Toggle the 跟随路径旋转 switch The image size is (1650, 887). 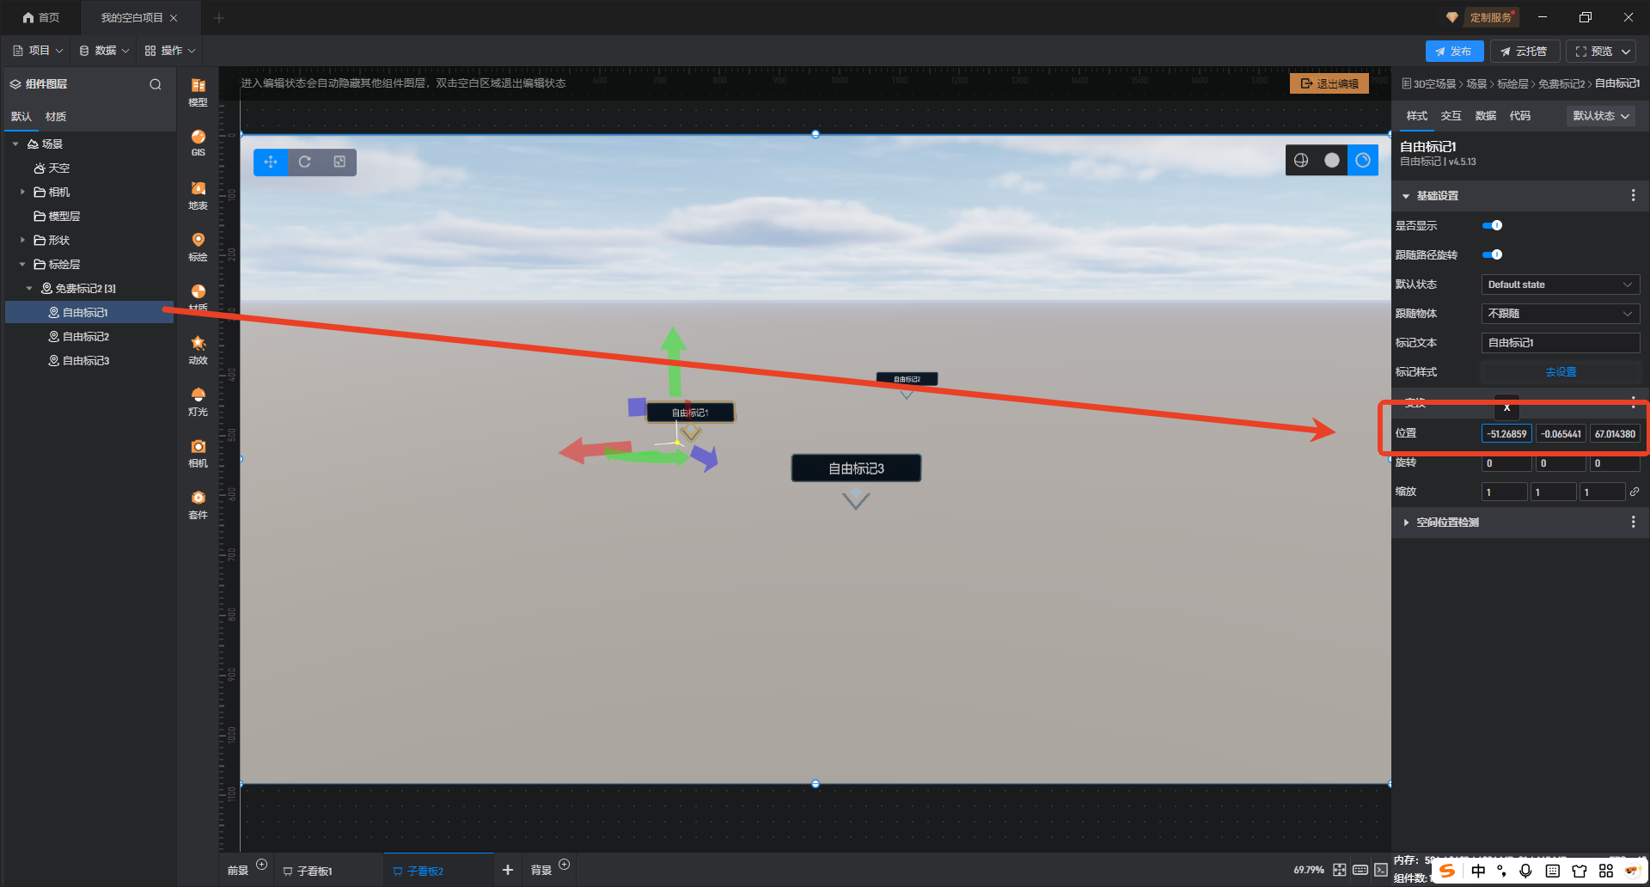(x=1493, y=254)
